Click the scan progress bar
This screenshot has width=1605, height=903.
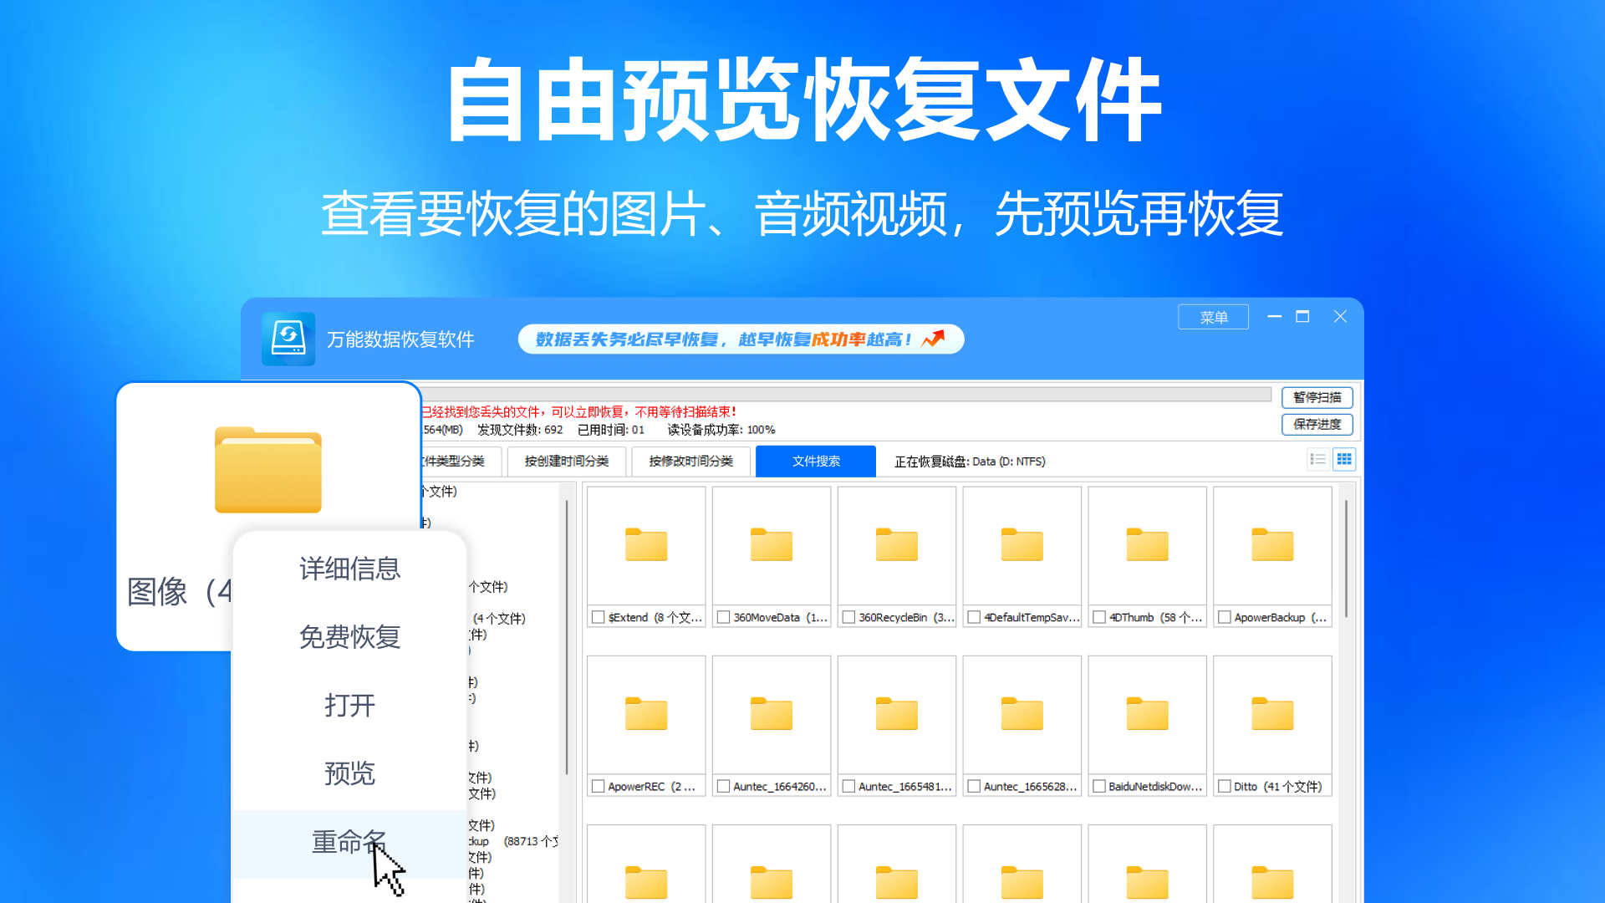click(x=845, y=394)
